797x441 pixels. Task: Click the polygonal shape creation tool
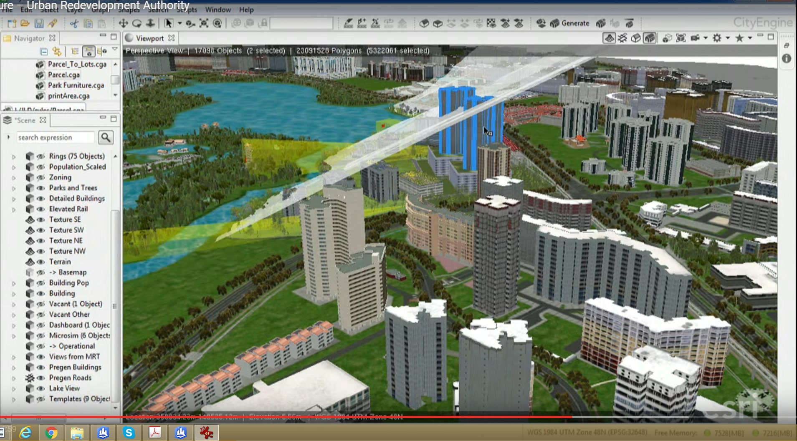[424, 23]
